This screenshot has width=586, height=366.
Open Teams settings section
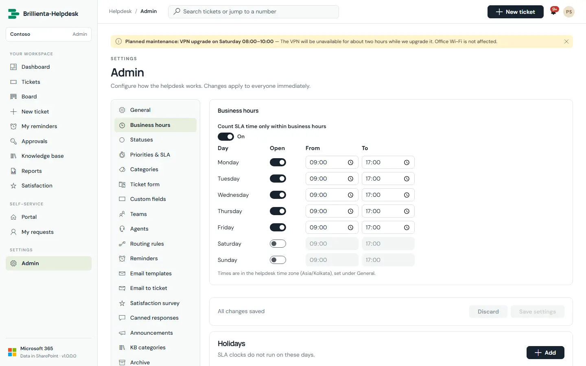pyautogui.click(x=155, y=214)
